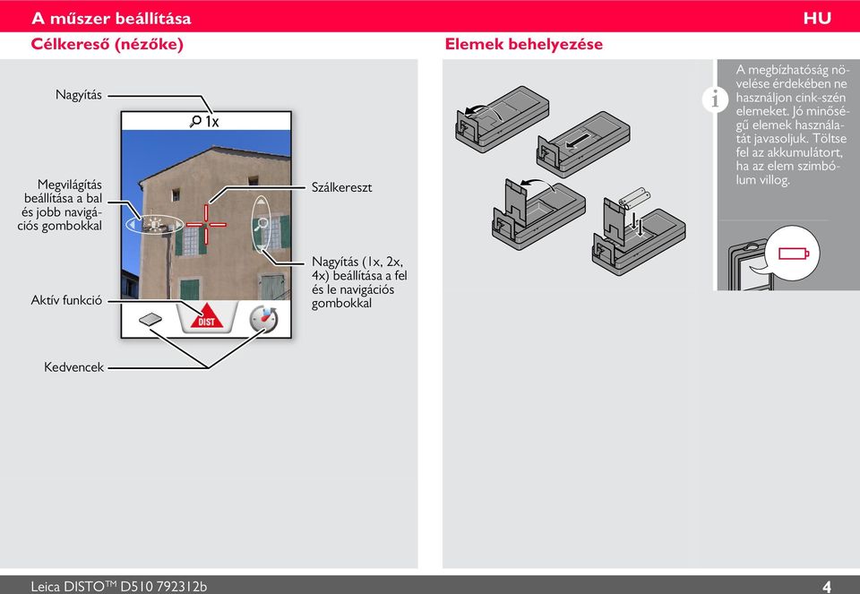
Task: Click the 'A műszer beállítása' header title
Action: click(x=111, y=18)
